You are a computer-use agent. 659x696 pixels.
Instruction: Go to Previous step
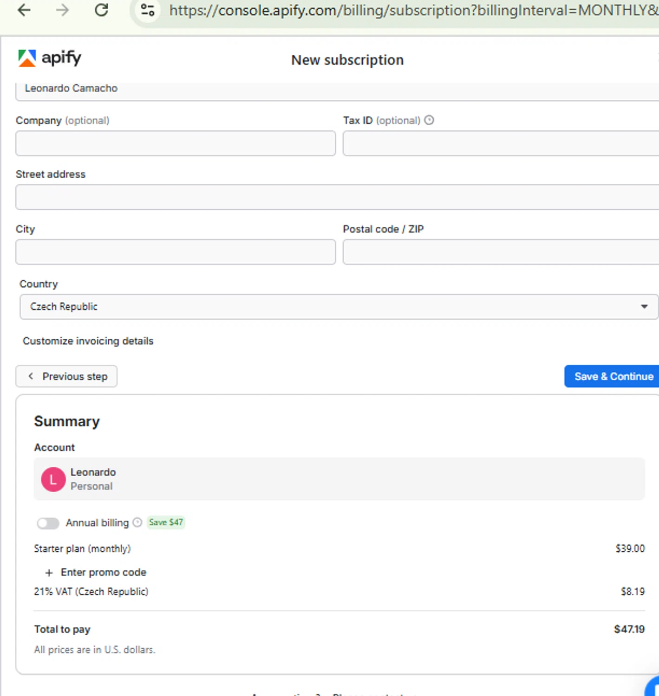tap(66, 376)
